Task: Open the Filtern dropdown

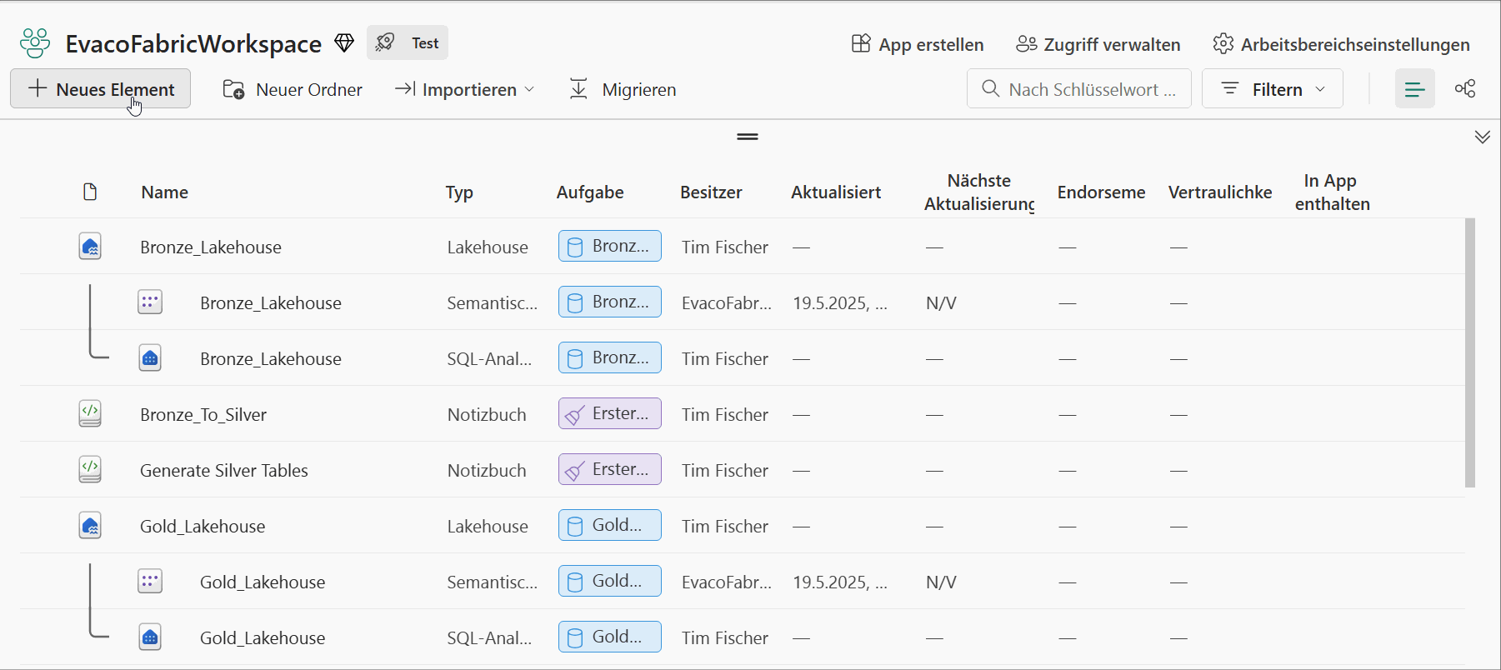Action: point(1272,89)
